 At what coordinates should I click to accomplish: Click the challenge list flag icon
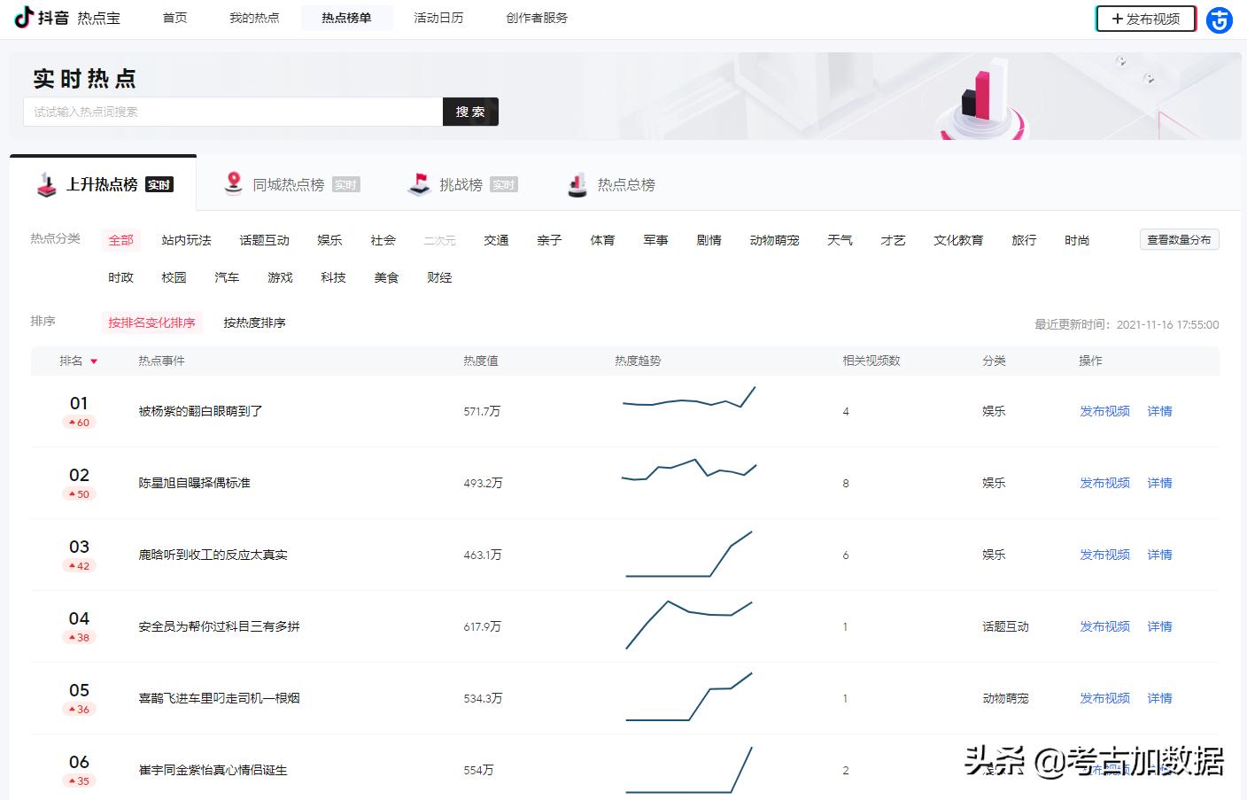[x=419, y=183]
